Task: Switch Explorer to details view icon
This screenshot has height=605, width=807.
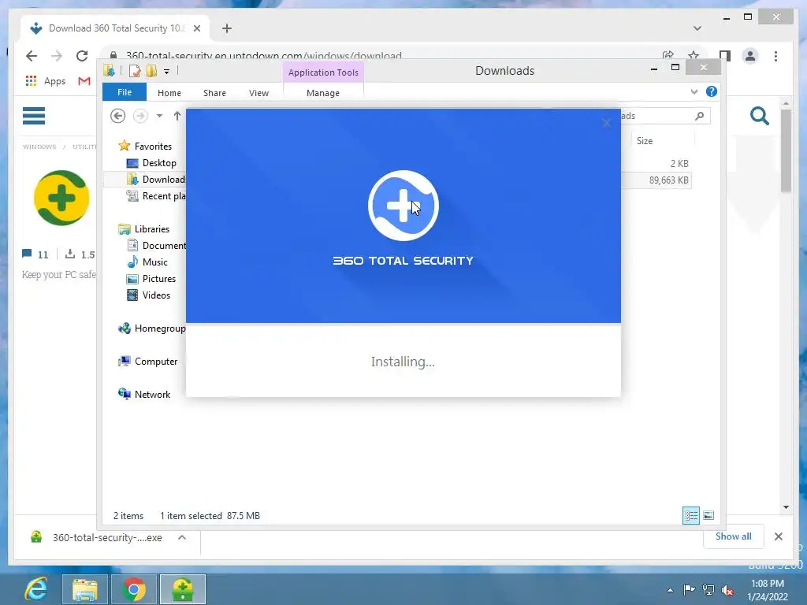Action: click(x=690, y=515)
